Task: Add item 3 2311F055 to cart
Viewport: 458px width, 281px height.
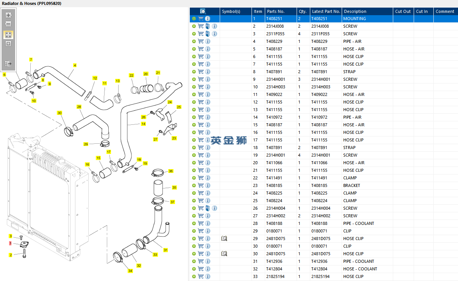Action: (x=201, y=34)
